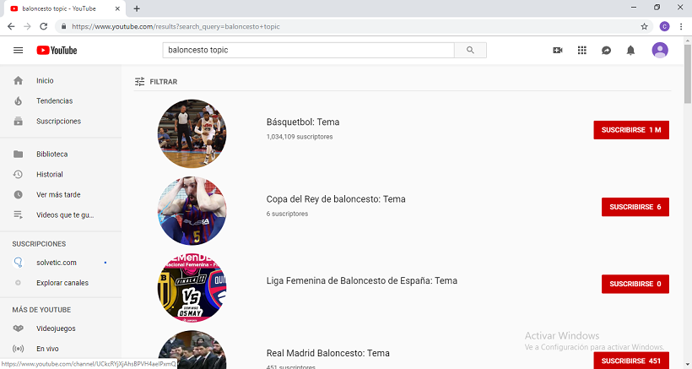Click the Ver más tarde clock icon
The width and height of the screenshot is (692, 369).
(x=18, y=195)
